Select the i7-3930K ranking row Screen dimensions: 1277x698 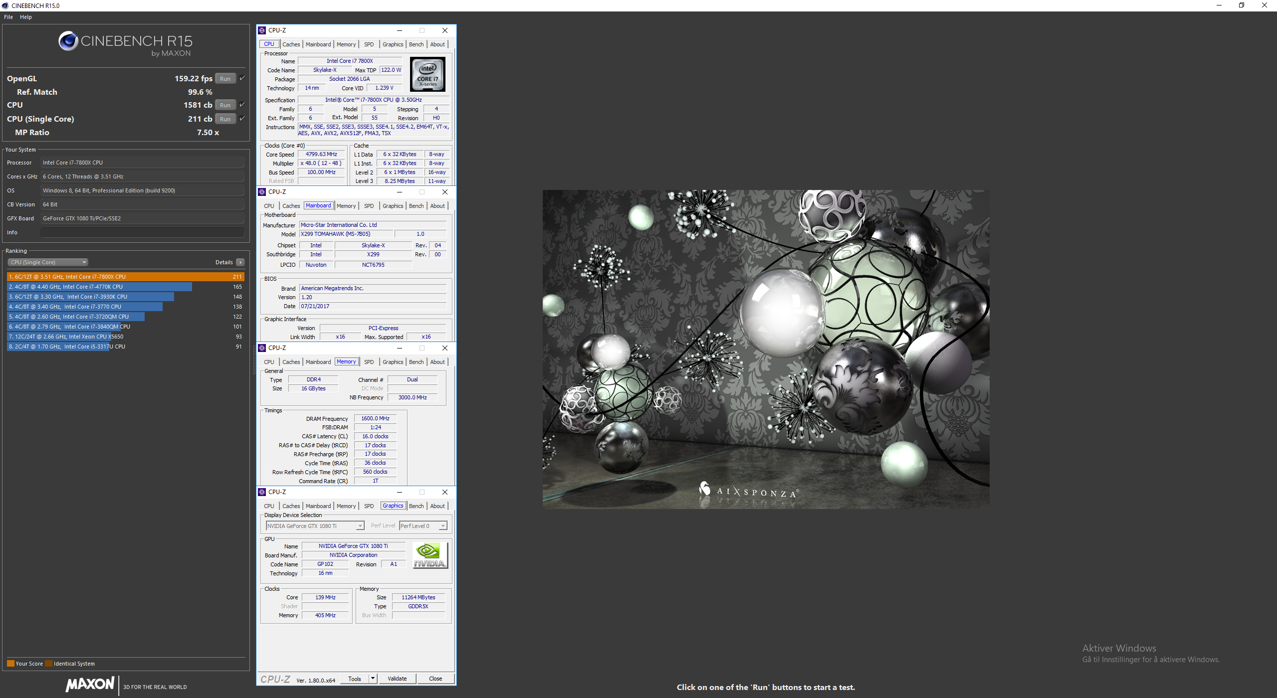pos(125,297)
